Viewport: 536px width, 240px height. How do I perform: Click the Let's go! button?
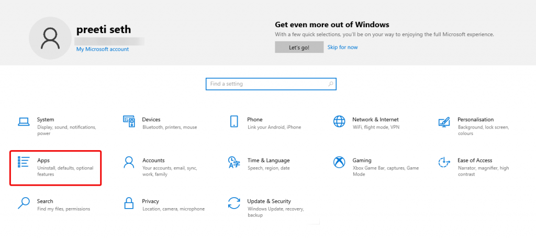[x=299, y=47]
